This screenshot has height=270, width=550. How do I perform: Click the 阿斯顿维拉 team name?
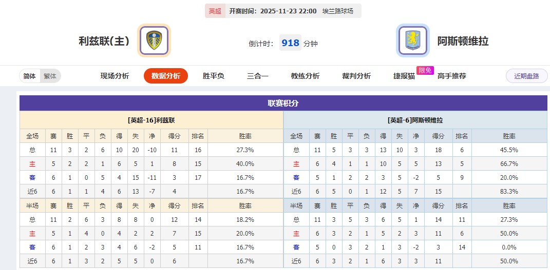pos(463,41)
